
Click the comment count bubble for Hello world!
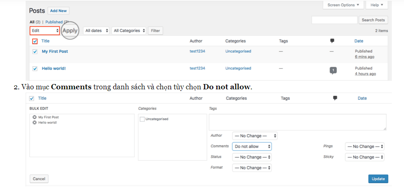pyautogui.click(x=333, y=70)
